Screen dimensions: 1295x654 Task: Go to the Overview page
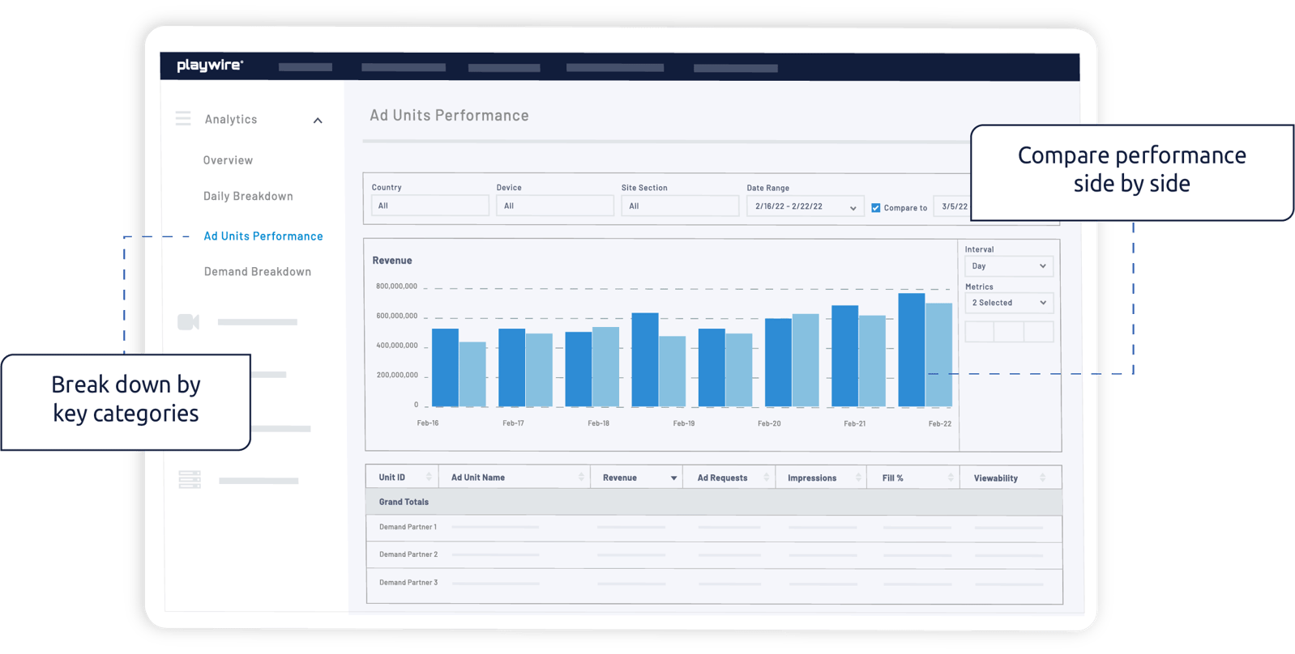[228, 160]
